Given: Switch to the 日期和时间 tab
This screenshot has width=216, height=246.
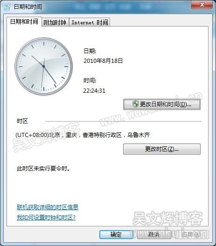Looking at the screenshot, I should pyautogui.click(x=24, y=21).
